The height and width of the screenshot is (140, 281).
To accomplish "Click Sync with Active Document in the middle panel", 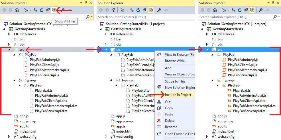I will 132,10.
